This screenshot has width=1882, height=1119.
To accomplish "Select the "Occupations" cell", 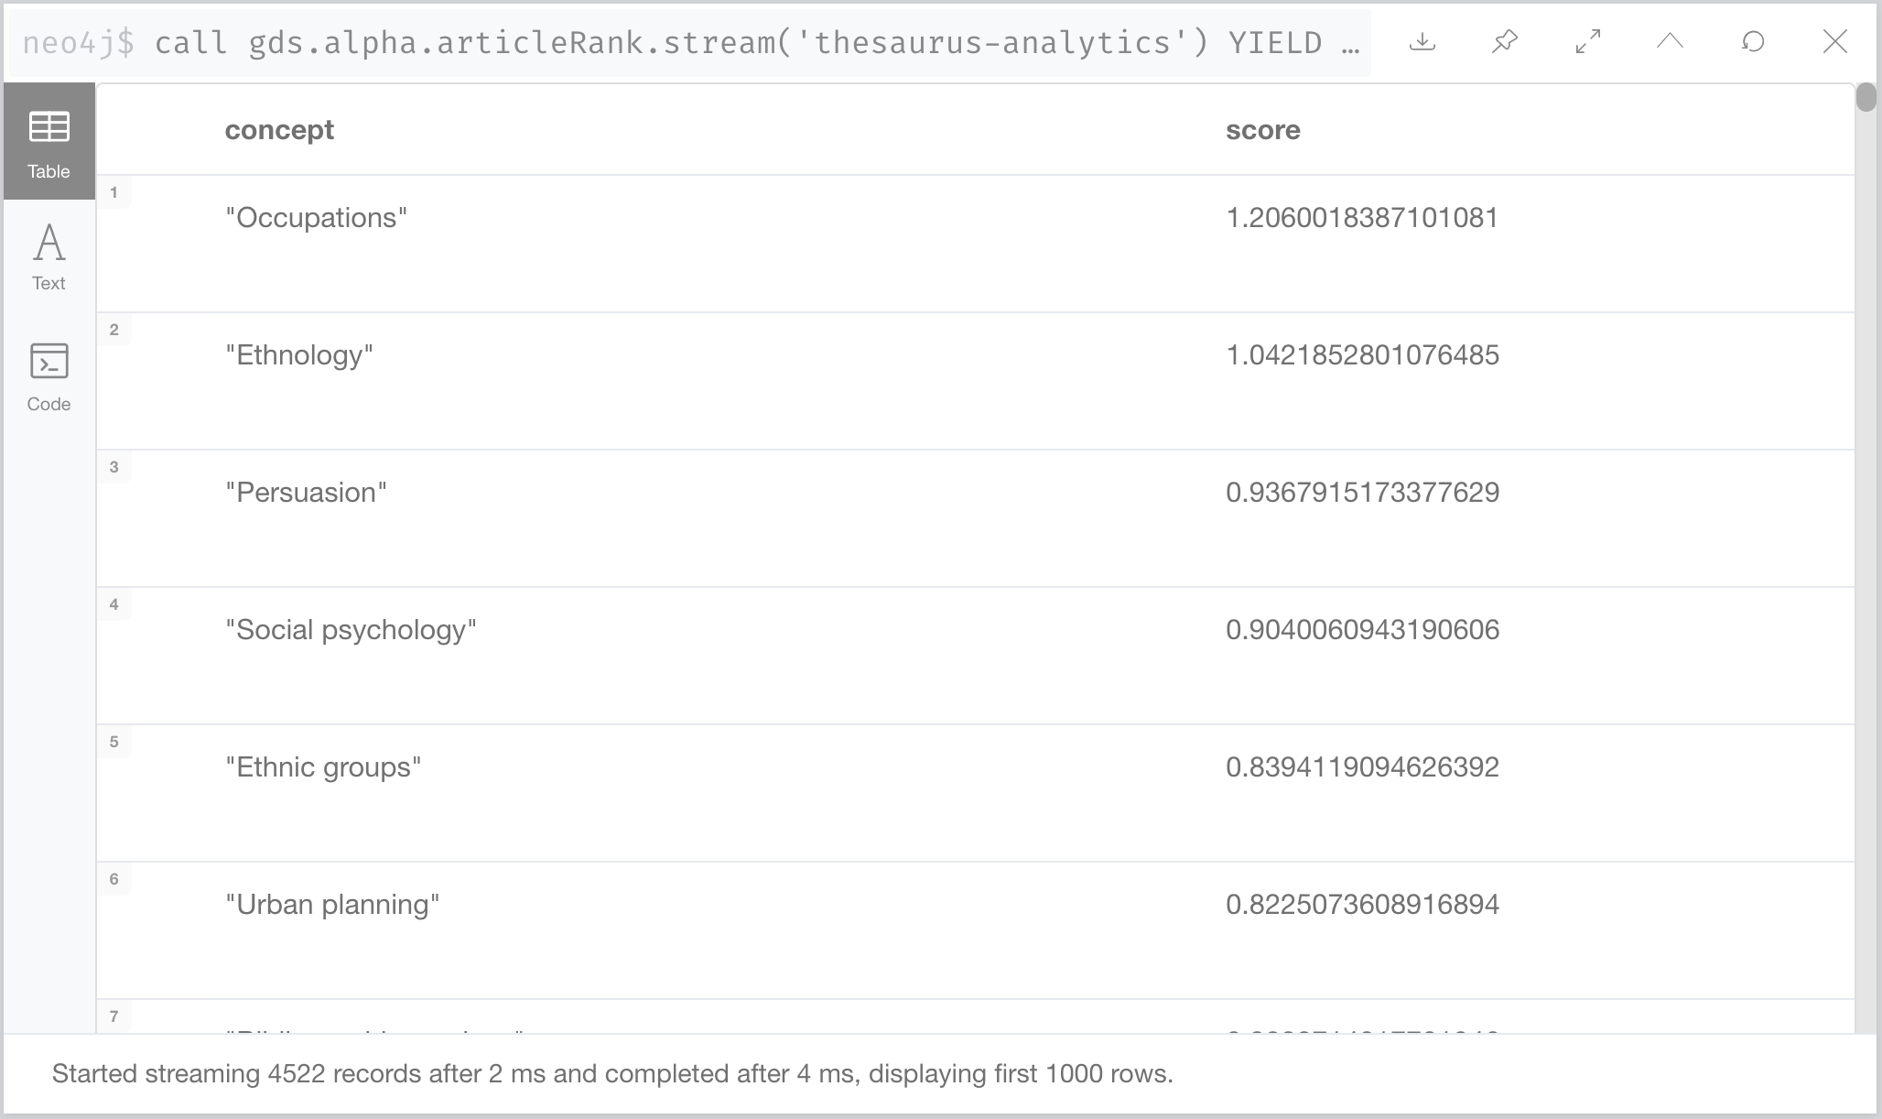I will (316, 218).
